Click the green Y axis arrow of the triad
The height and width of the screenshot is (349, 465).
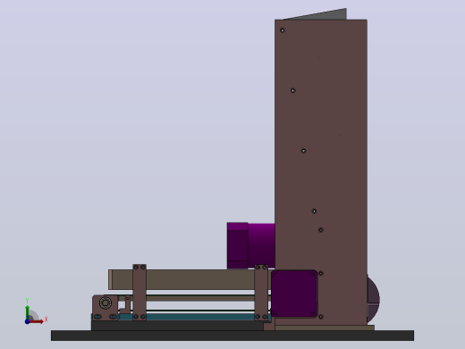click(x=27, y=311)
